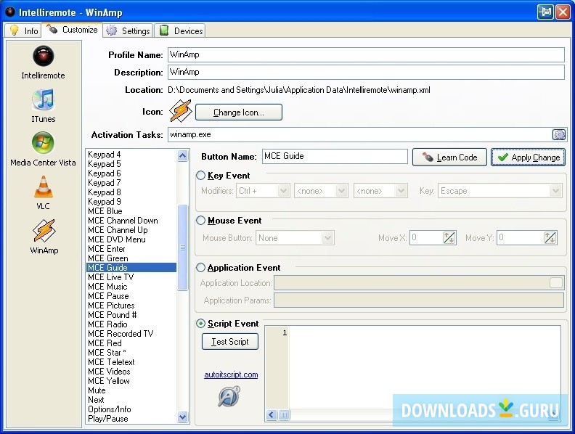
Task: Select MCE Teletext in the list
Action: 131,362
